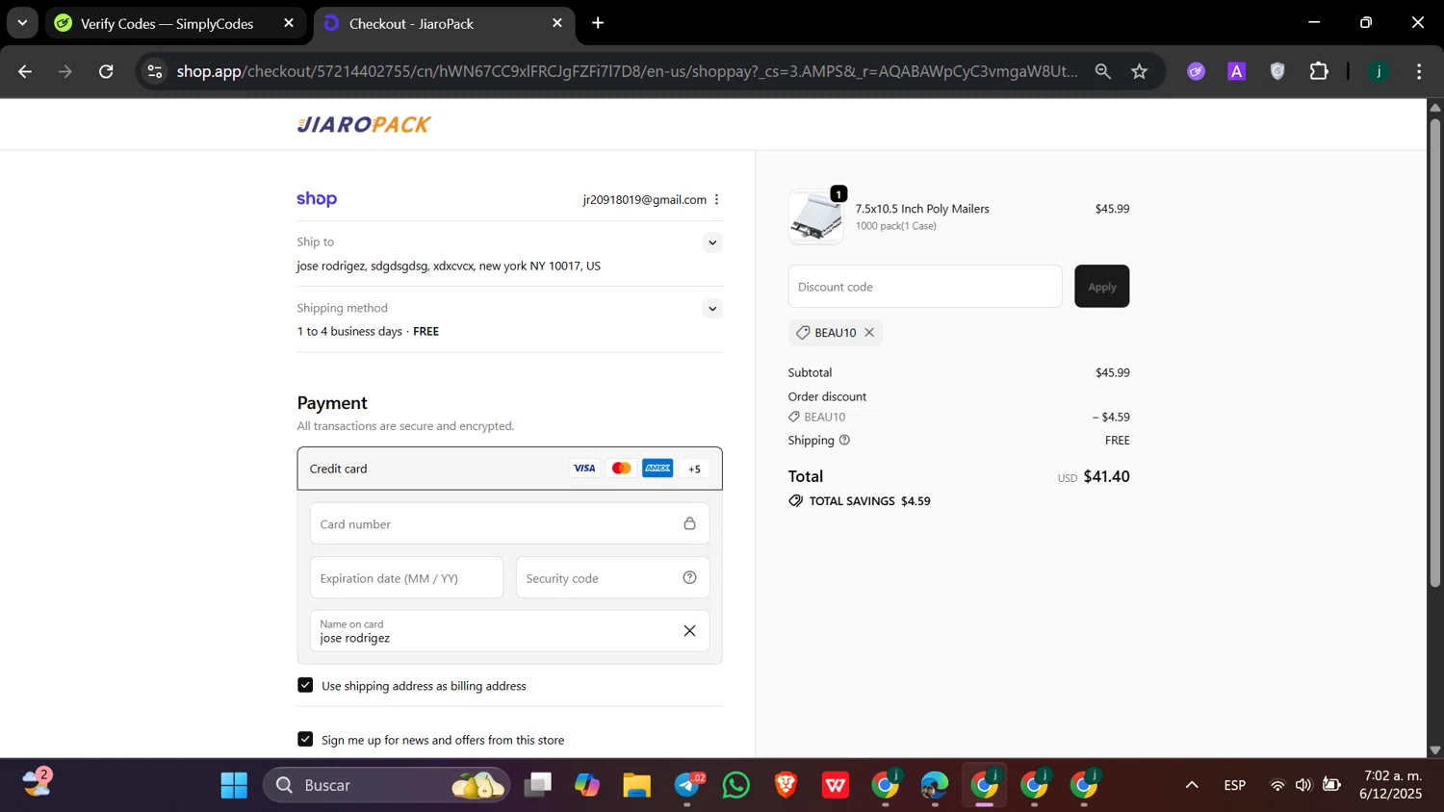
Task: Show hidden system tray icons
Action: 1192,785
